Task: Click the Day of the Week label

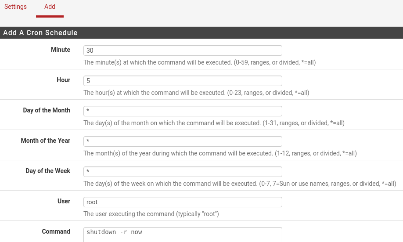Action: point(48,171)
